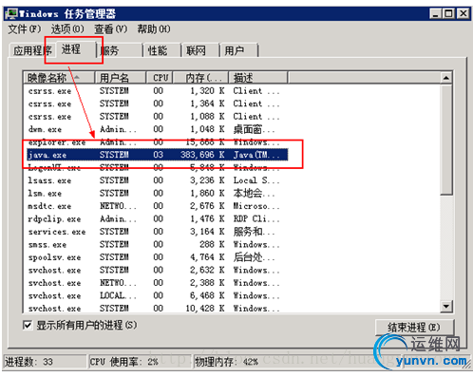Select the spoolsv.exe process row
This screenshot has height=377, width=473.
pos(158,257)
